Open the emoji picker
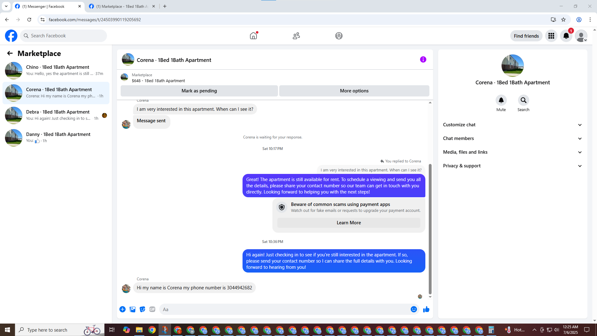 (x=414, y=309)
